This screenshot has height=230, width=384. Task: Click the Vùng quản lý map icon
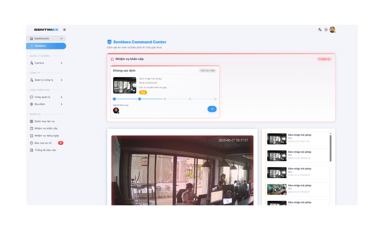click(31, 97)
